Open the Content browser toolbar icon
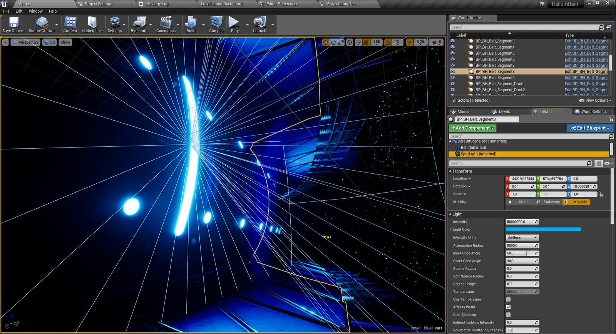Viewport: 616px width, 334px height. (x=70, y=25)
